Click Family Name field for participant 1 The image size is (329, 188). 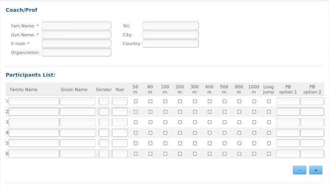coord(34,101)
